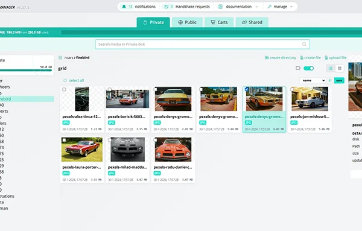Click the folder icon beside the toggle
Viewport: 362px width, 231px height.
tap(298, 68)
